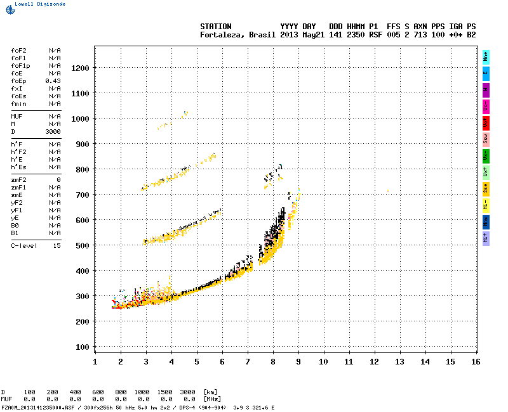Viewport: 508px width, 412px height.
Task: Click the Vx- dark green legend swatch
Action: click(x=486, y=156)
